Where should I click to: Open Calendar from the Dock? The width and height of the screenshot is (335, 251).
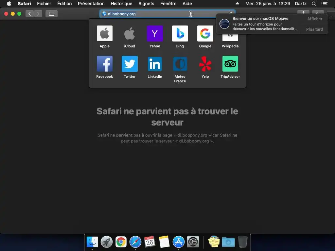point(150,242)
